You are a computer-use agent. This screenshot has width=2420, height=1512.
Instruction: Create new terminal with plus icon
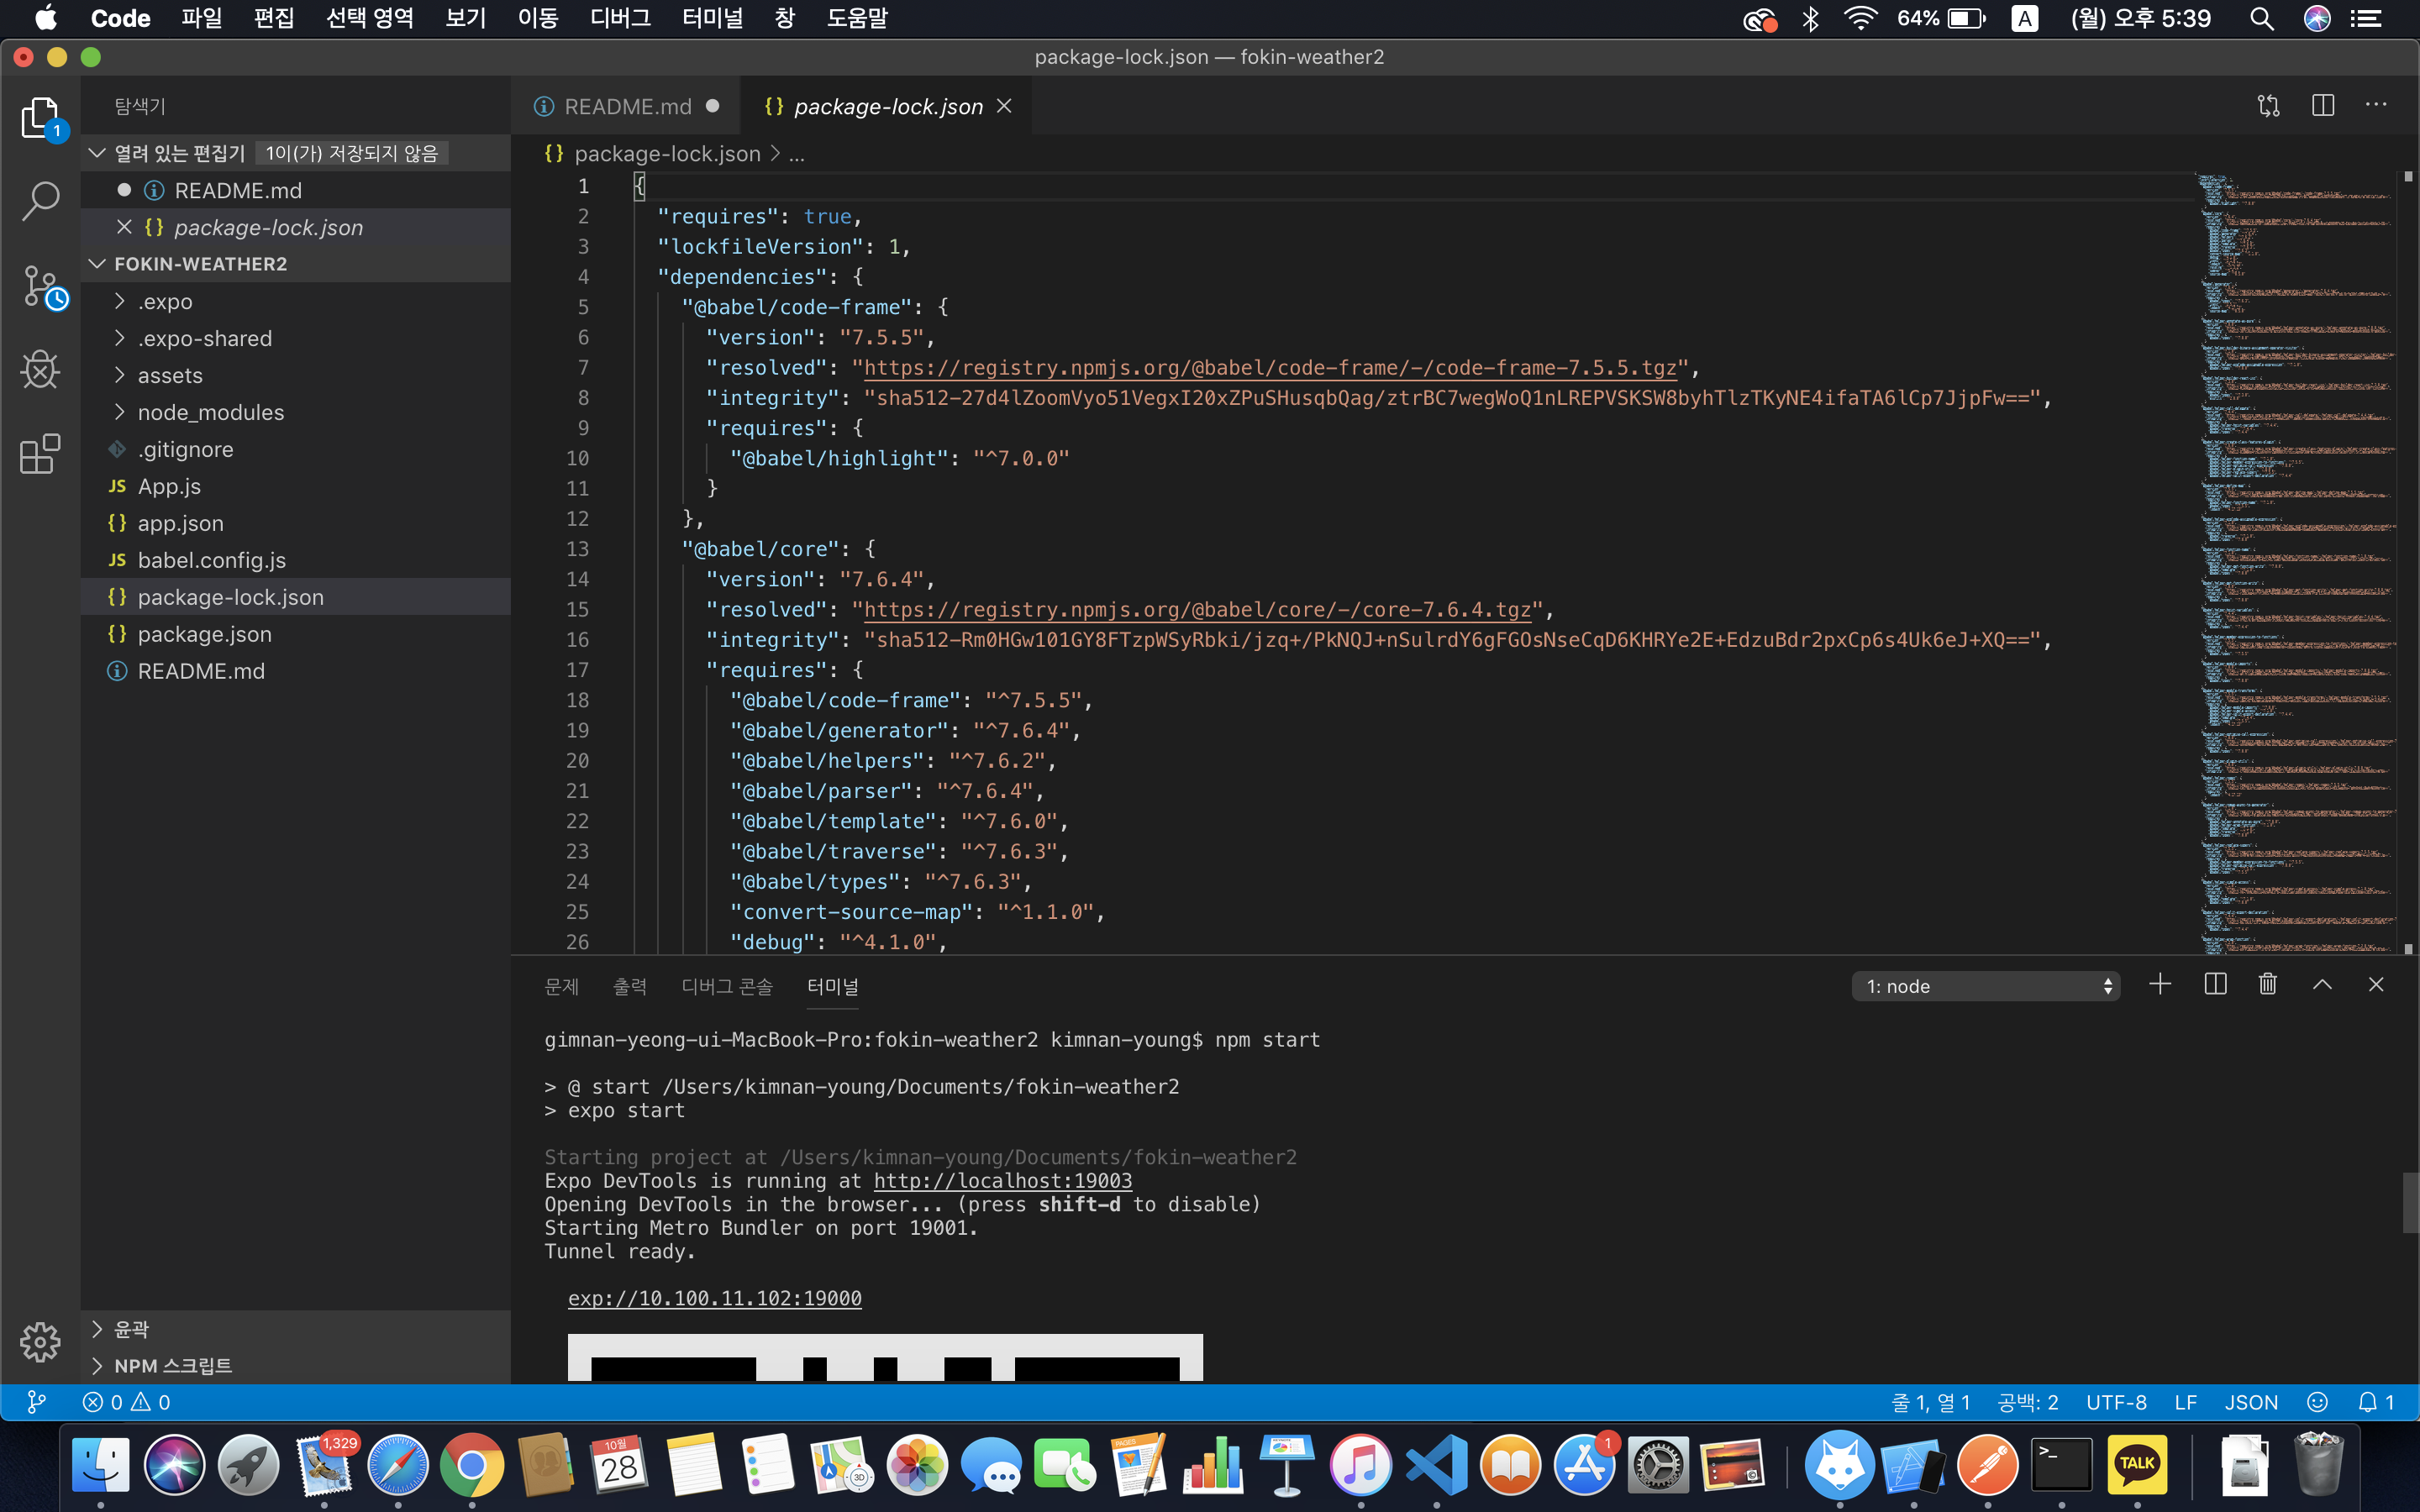coord(2159,985)
